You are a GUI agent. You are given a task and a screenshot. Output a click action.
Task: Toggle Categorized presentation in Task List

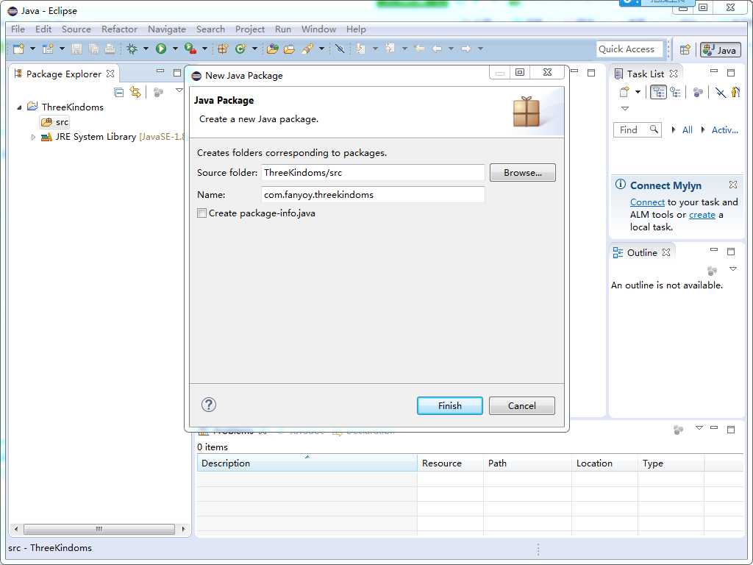[x=658, y=92]
